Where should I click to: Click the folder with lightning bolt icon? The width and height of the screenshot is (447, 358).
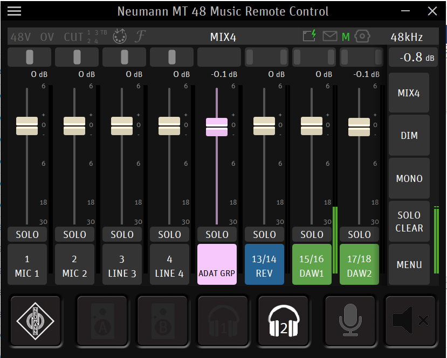[310, 36]
